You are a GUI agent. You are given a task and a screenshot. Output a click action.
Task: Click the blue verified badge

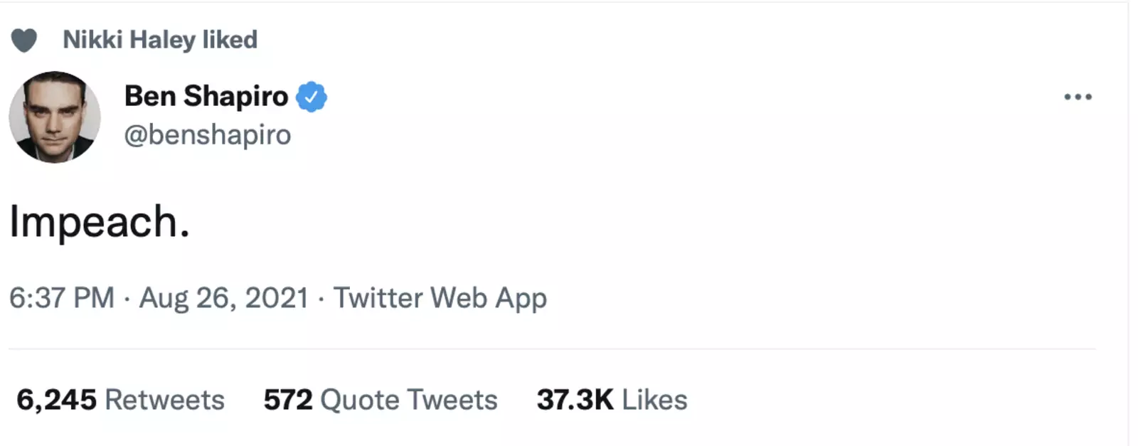click(312, 97)
